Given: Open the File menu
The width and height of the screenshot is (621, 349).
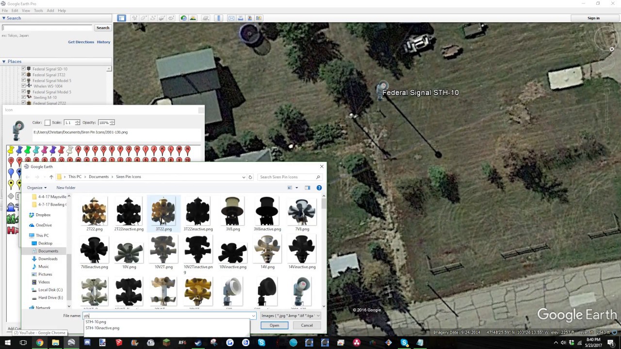Looking at the screenshot, I should [x=5, y=10].
